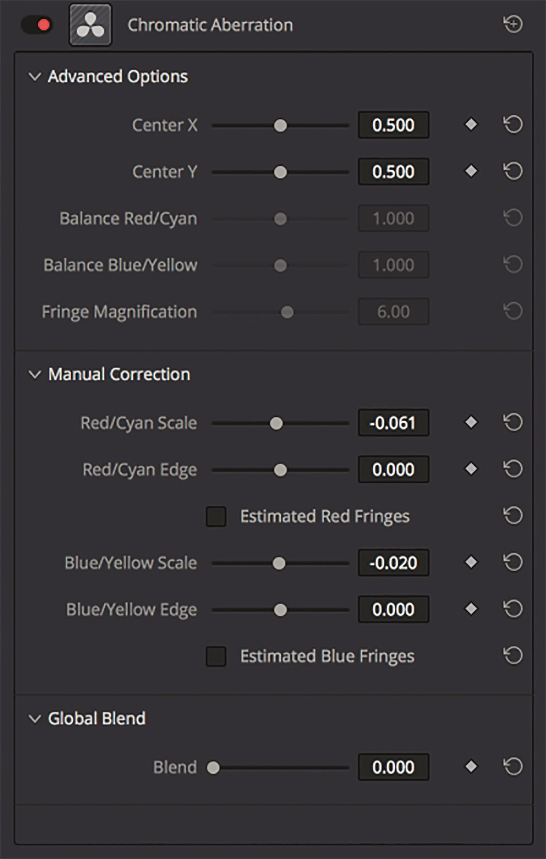Disable the Chromatic Aberration effect toggle
This screenshot has height=859, width=546.
[x=35, y=25]
